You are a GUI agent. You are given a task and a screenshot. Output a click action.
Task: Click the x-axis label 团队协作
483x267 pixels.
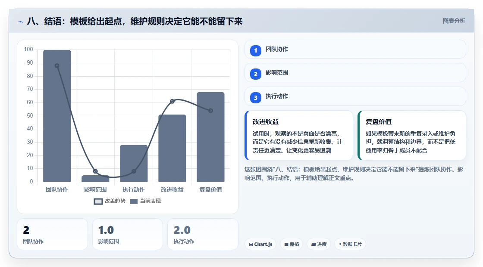tap(57, 189)
